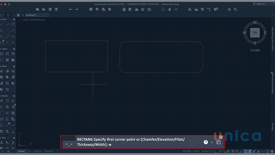275x155 pixels.
Task: Expand command history with up arrow
Action: (x=212, y=142)
